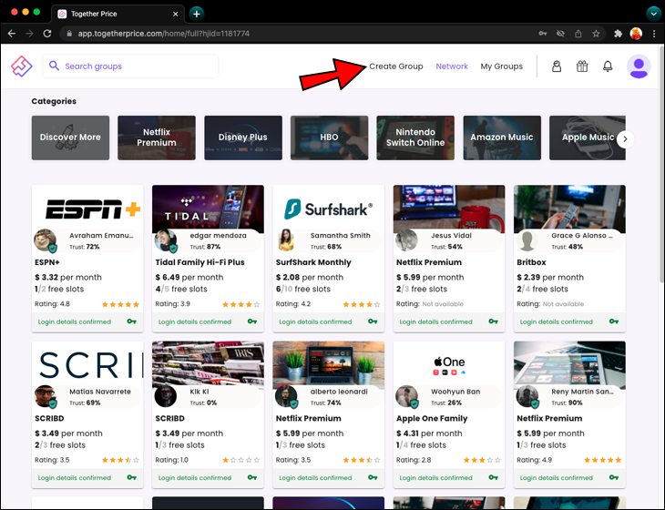Open My Groups
665x510 pixels.
[x=501, y=66]
